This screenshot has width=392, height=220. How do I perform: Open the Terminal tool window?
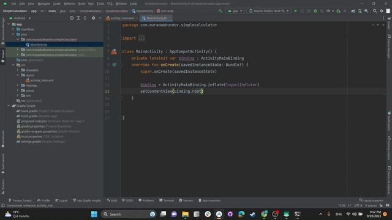pos(167,200)
